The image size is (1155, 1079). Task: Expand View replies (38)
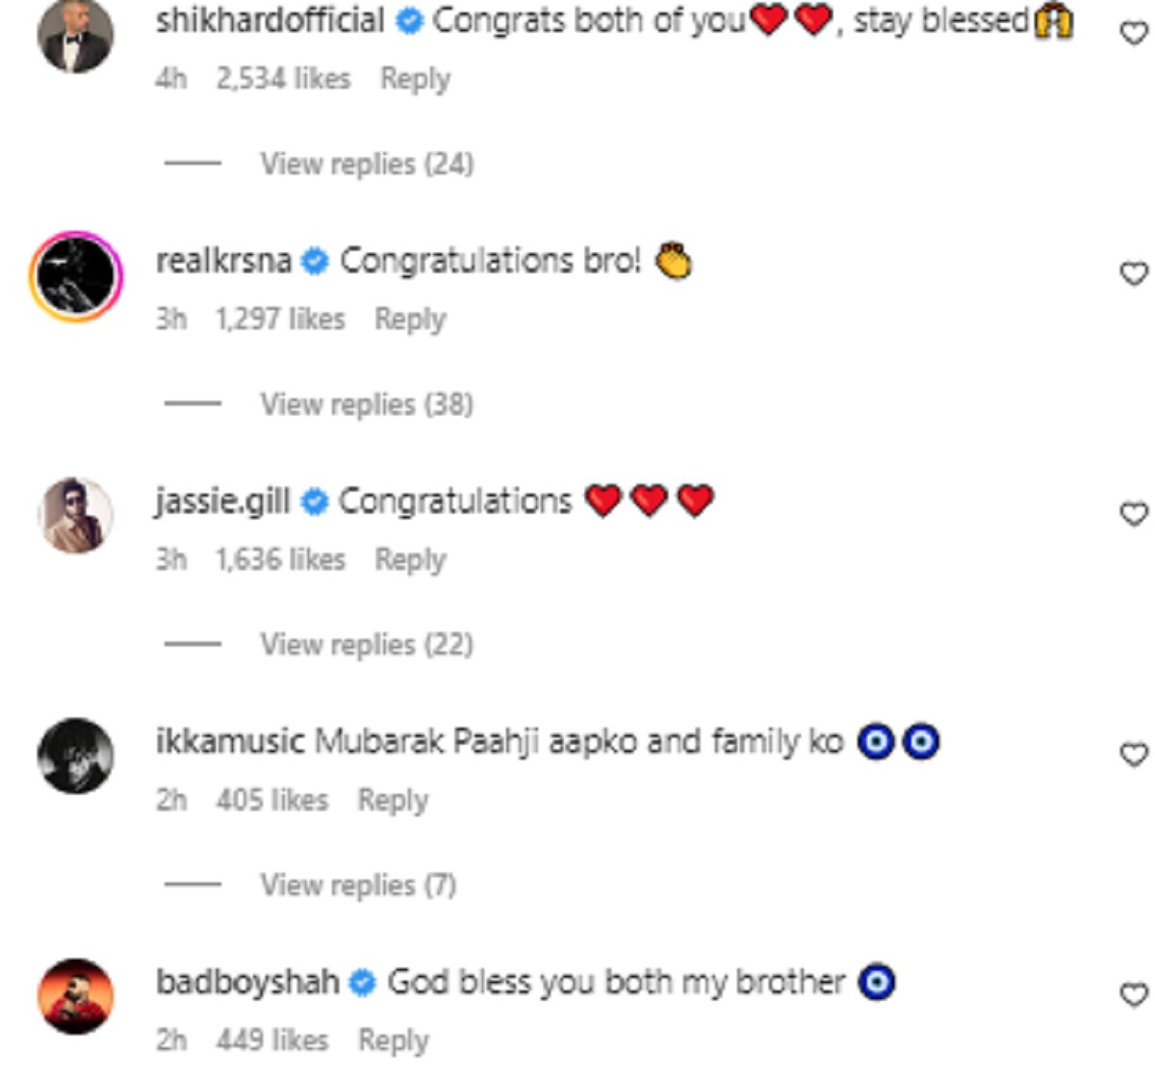tap(366, 404)
